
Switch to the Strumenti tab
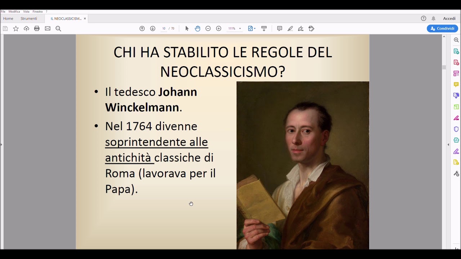29,18
